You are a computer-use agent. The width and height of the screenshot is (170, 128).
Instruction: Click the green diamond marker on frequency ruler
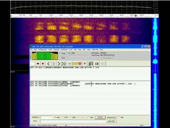click(11, 16)
